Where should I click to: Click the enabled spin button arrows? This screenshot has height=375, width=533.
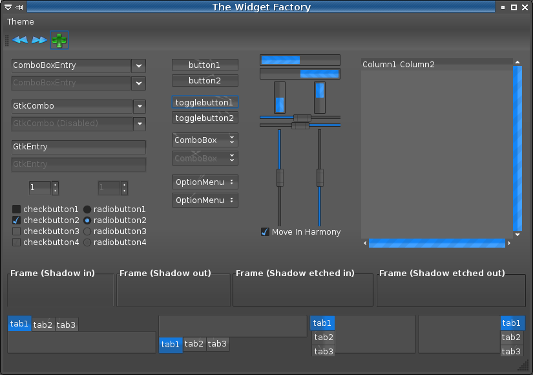[x=56, y=188]
